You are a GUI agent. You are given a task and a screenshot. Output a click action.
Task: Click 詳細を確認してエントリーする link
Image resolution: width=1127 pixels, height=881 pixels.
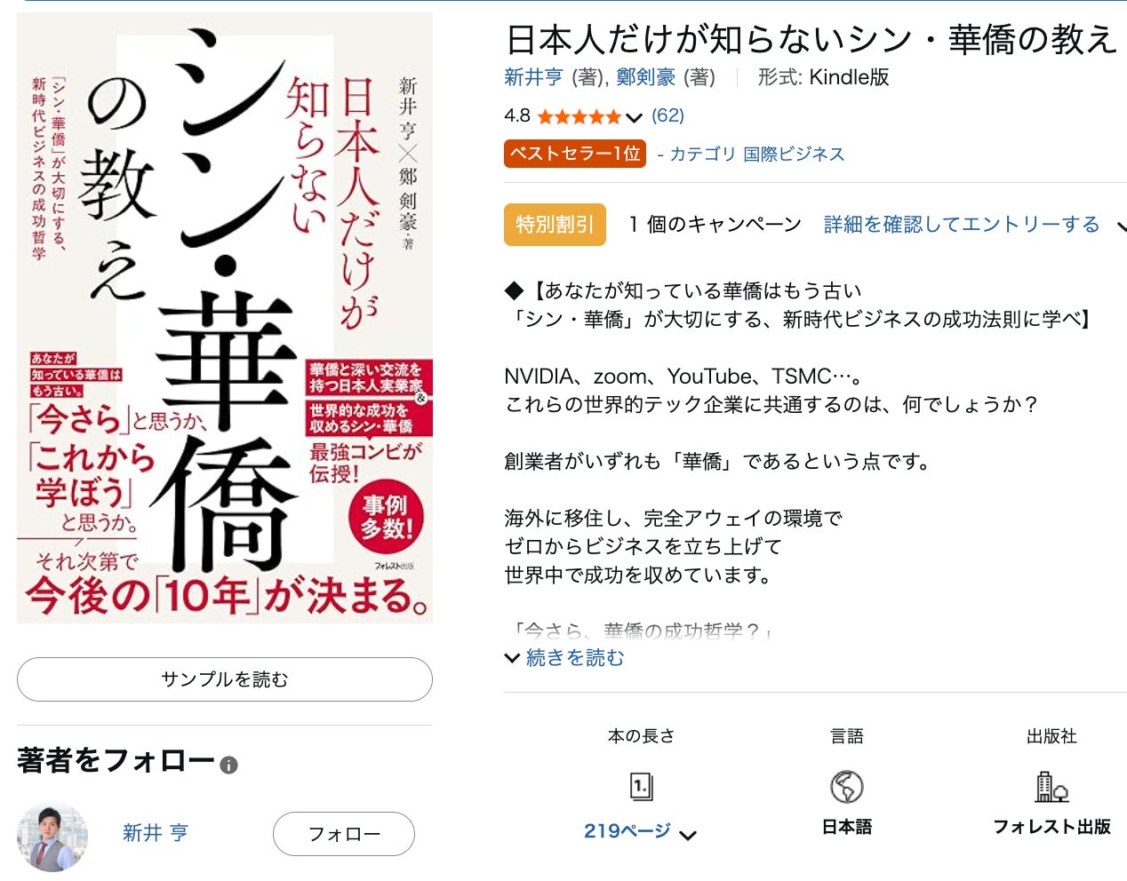[x=962, y=224]
